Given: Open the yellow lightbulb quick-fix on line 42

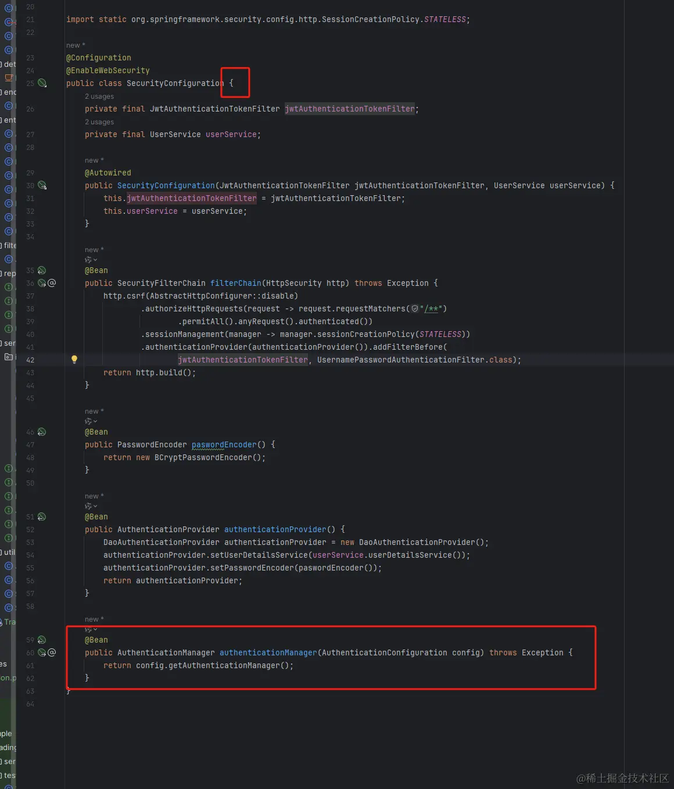Looking at the screenshot, I should [74, 360].
